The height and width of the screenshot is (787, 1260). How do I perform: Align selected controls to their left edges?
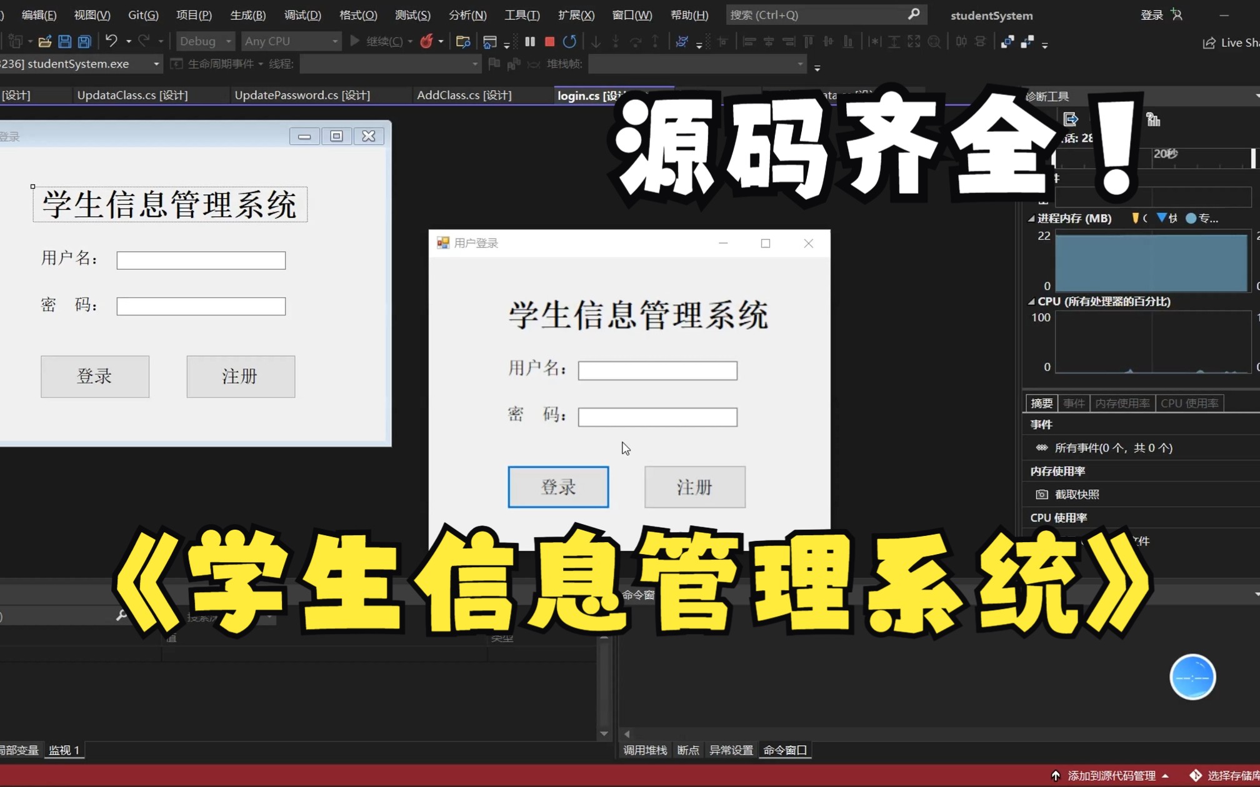(749, 42)
